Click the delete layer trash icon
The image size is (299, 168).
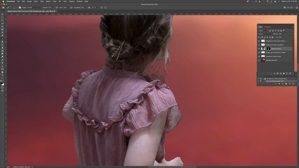coord(290,74)
